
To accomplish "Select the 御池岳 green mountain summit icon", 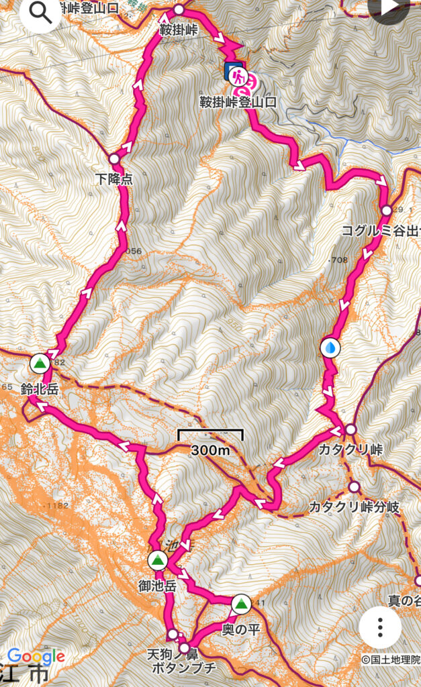I will coord(157,560).
